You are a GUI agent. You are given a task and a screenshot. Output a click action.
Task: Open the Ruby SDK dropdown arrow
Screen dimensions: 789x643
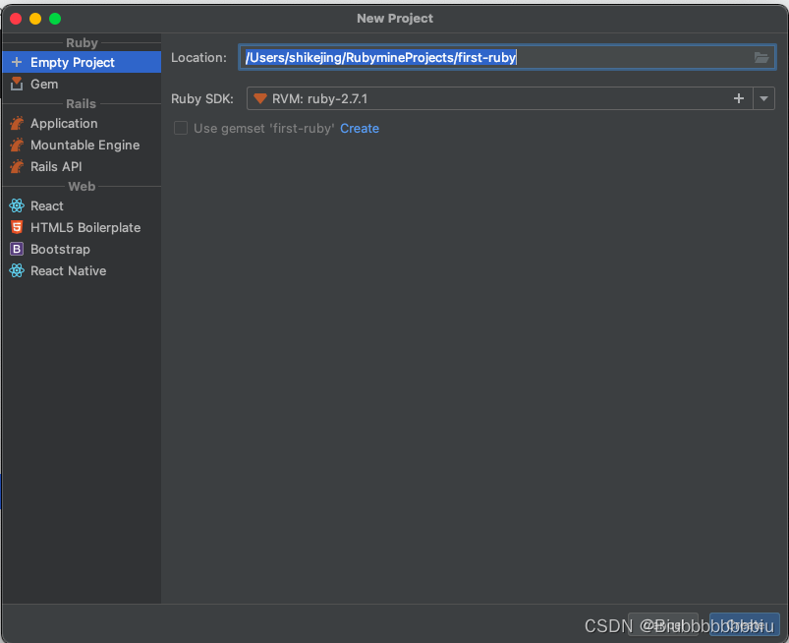point(764,98)
